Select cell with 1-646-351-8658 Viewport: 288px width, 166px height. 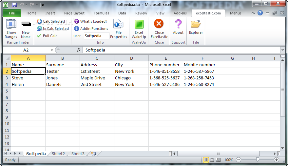pyautogui.click(x=166, y=71)
